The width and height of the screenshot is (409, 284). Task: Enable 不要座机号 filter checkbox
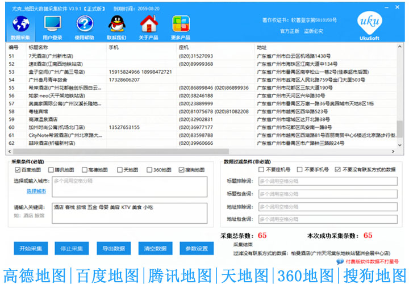(261, 169)
